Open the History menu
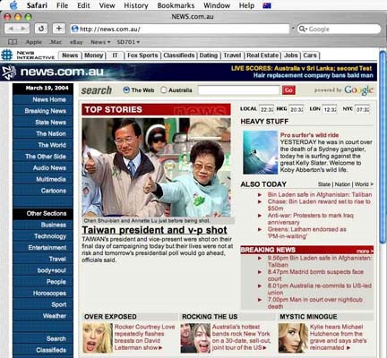Screen dimensions: 387x358 pos(136,5)
